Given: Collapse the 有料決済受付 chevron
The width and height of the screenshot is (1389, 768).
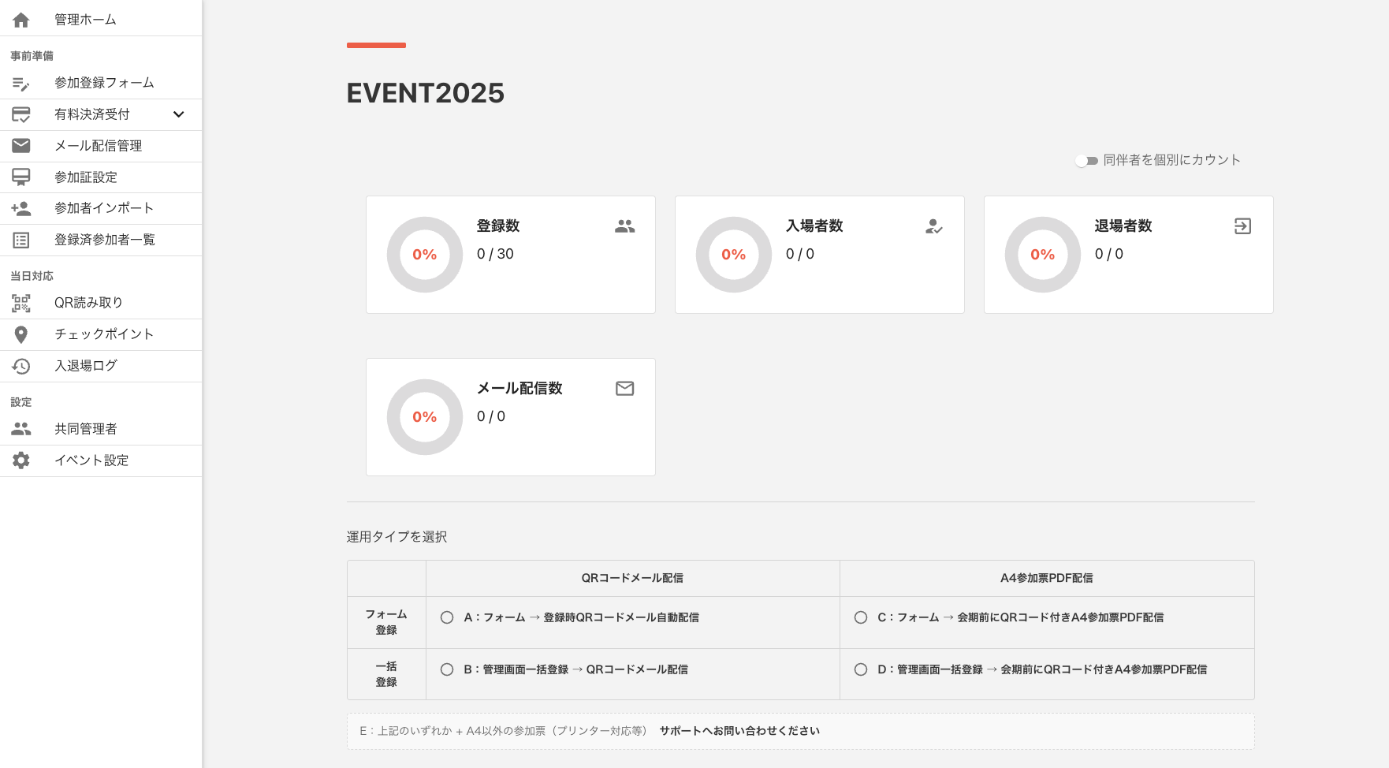Looking at the screenshot, I should pos(179,114).
